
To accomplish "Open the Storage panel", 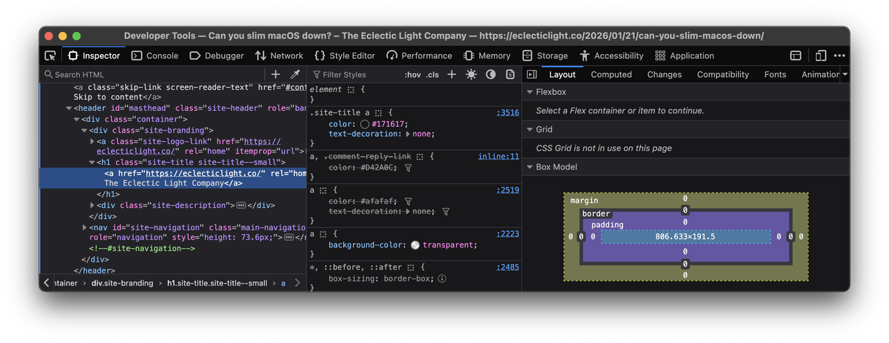I will pos(545,55).
